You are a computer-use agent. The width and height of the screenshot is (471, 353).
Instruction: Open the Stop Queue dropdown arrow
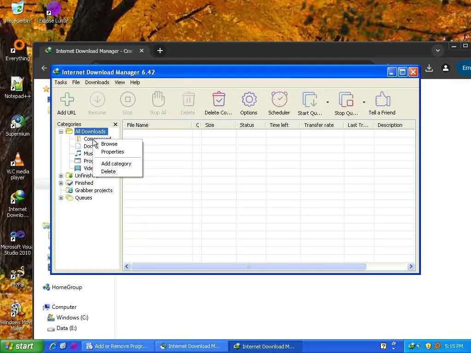(364, 102)
